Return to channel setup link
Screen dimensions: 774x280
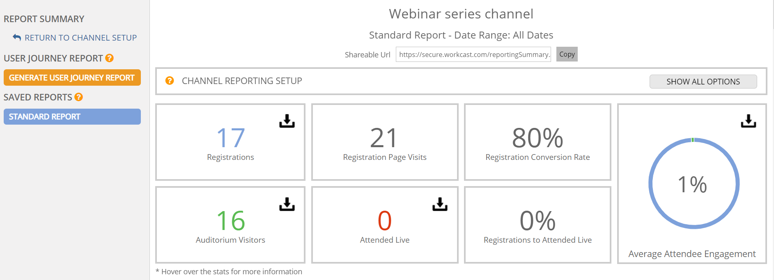tap(80, 38)
